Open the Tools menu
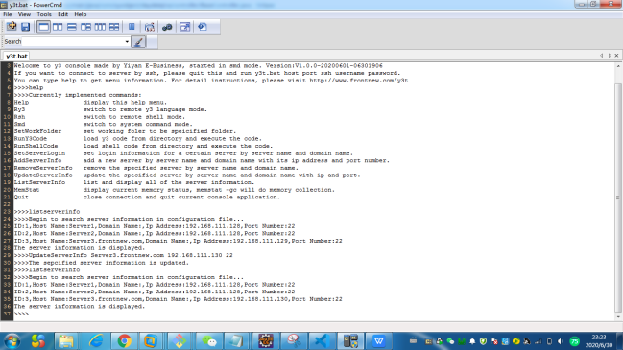Image resolution: width=623 pixels, height=350 pixels. 44,14
